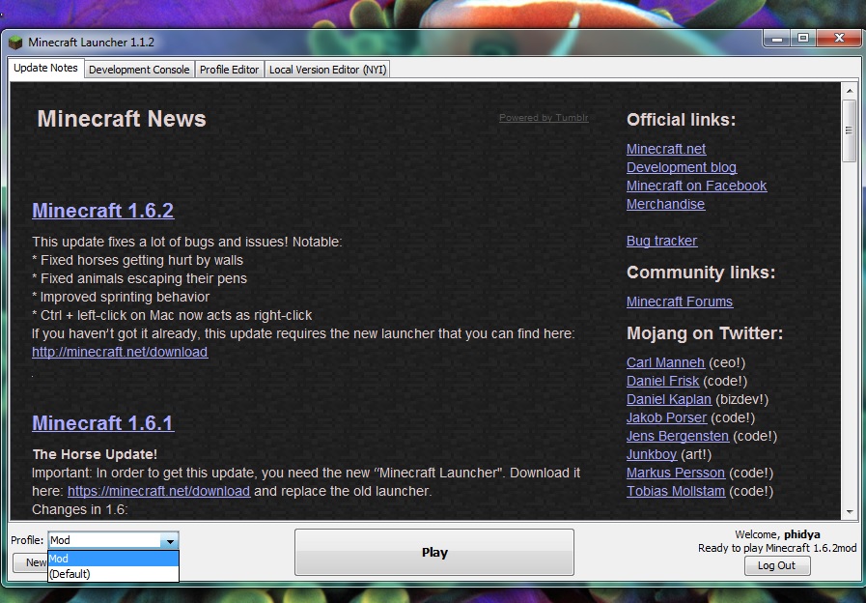Screen dimensions: 866x603
Task: Click the 'Mojang on Twitter:' heading
Action: coord(705,333)
